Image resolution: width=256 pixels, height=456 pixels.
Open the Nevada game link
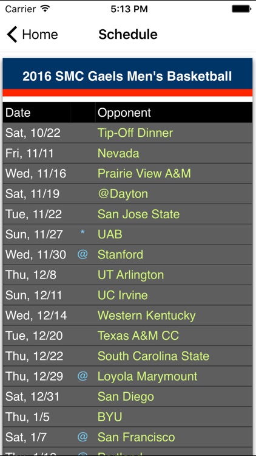pos(118,153)
